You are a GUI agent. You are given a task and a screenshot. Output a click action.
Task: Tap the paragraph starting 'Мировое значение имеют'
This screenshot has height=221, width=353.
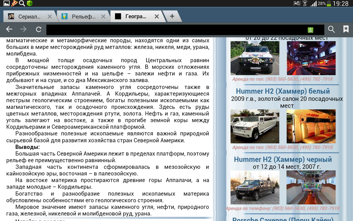coord(108,210)
